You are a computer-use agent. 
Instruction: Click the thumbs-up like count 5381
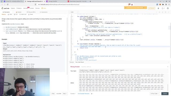pyautogui.click(x=10, y=14)
